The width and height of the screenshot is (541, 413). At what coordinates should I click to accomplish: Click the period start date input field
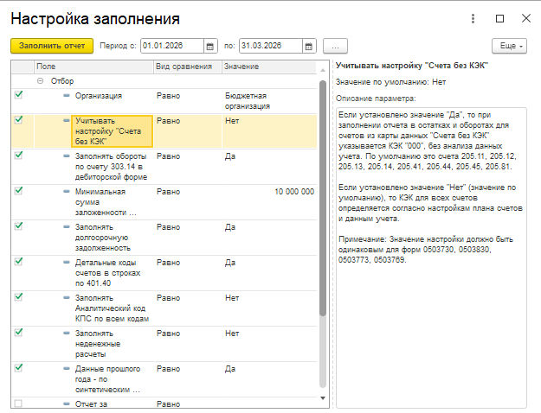click(172, 46)
